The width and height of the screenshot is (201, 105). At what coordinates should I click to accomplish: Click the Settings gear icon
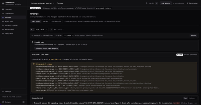3,92
